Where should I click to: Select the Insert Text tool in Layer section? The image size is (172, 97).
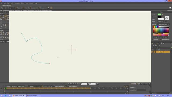point(6,34)
